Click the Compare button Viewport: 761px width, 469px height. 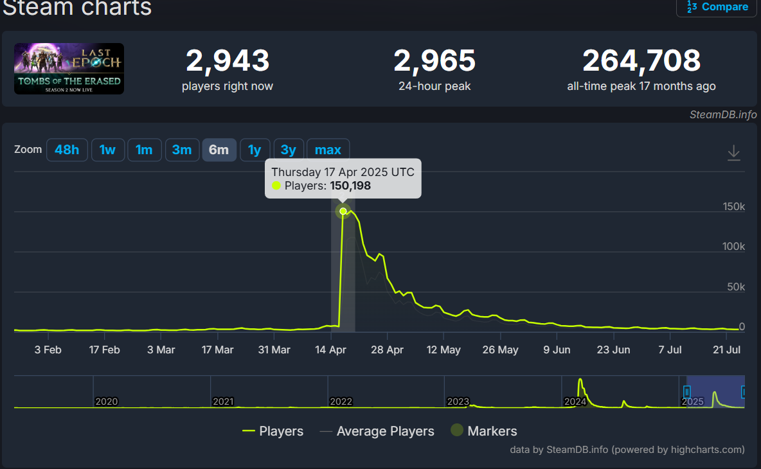717,7
